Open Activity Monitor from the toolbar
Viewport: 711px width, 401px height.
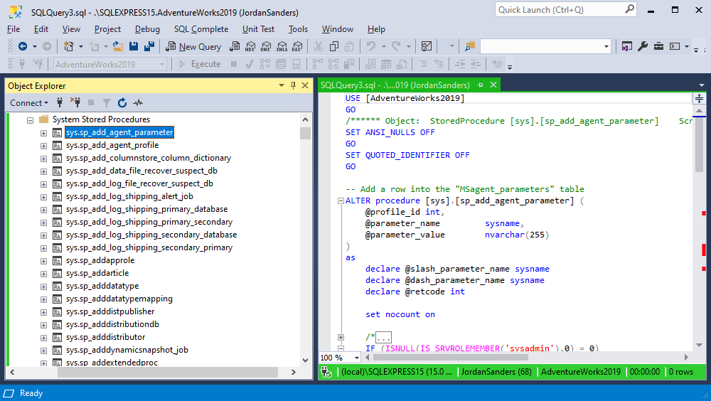click(x=426, y=46)
